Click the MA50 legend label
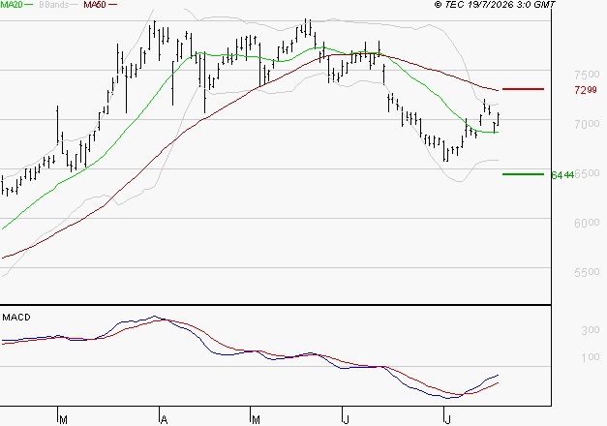 pyautogui.click(x=95, y=4)
